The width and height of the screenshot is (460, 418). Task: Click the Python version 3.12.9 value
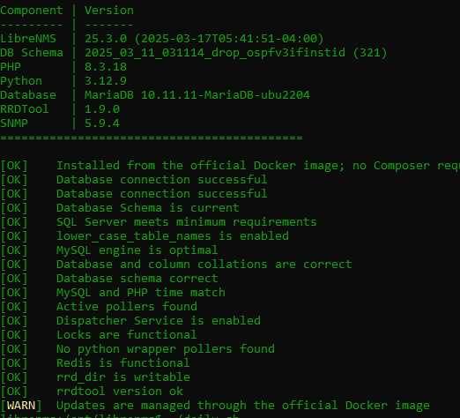106,81
